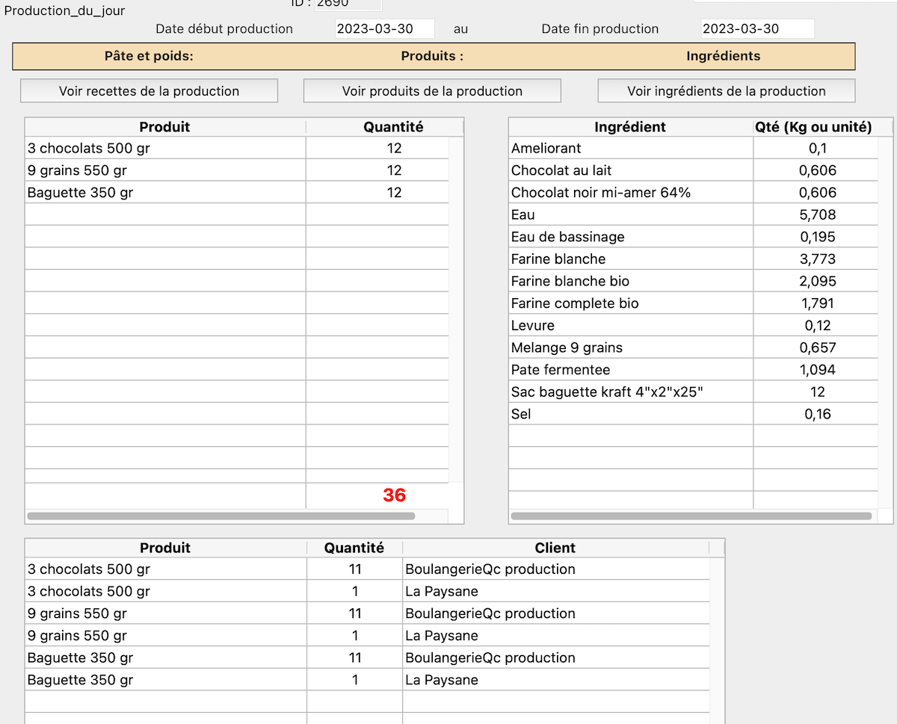The height and width of the screenshot is (724, 897).
Task: Select the Eau de bassinage row
Action: point(693,237)
